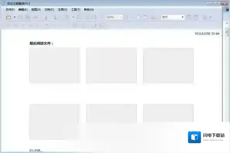Image resolution: width=230 pixels, height=153 pixels.
Task: Select the Hand tool icon in toolbar
Action: click(x=138, y=17)
